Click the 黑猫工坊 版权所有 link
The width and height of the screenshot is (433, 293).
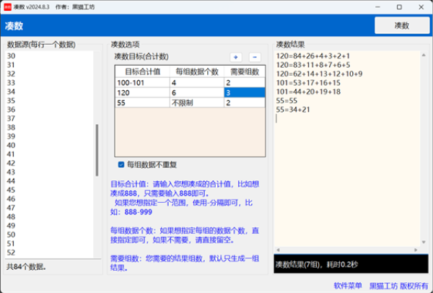(x=399, y=286)
